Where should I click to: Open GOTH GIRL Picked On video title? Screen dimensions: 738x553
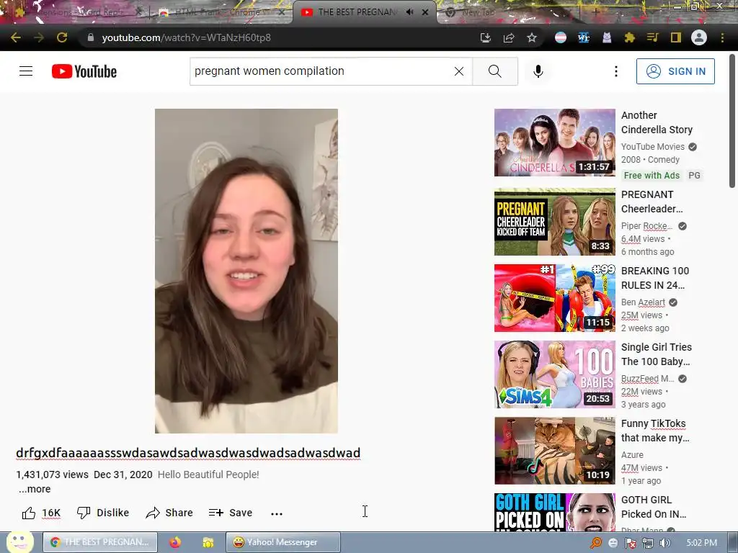654,507
